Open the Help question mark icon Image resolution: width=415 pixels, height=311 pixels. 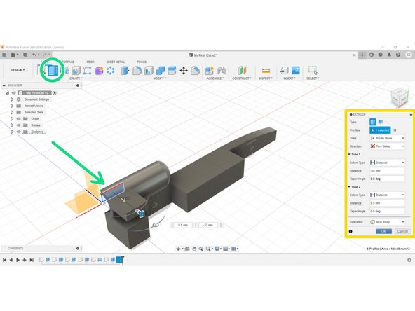click(x=398, y=55)
